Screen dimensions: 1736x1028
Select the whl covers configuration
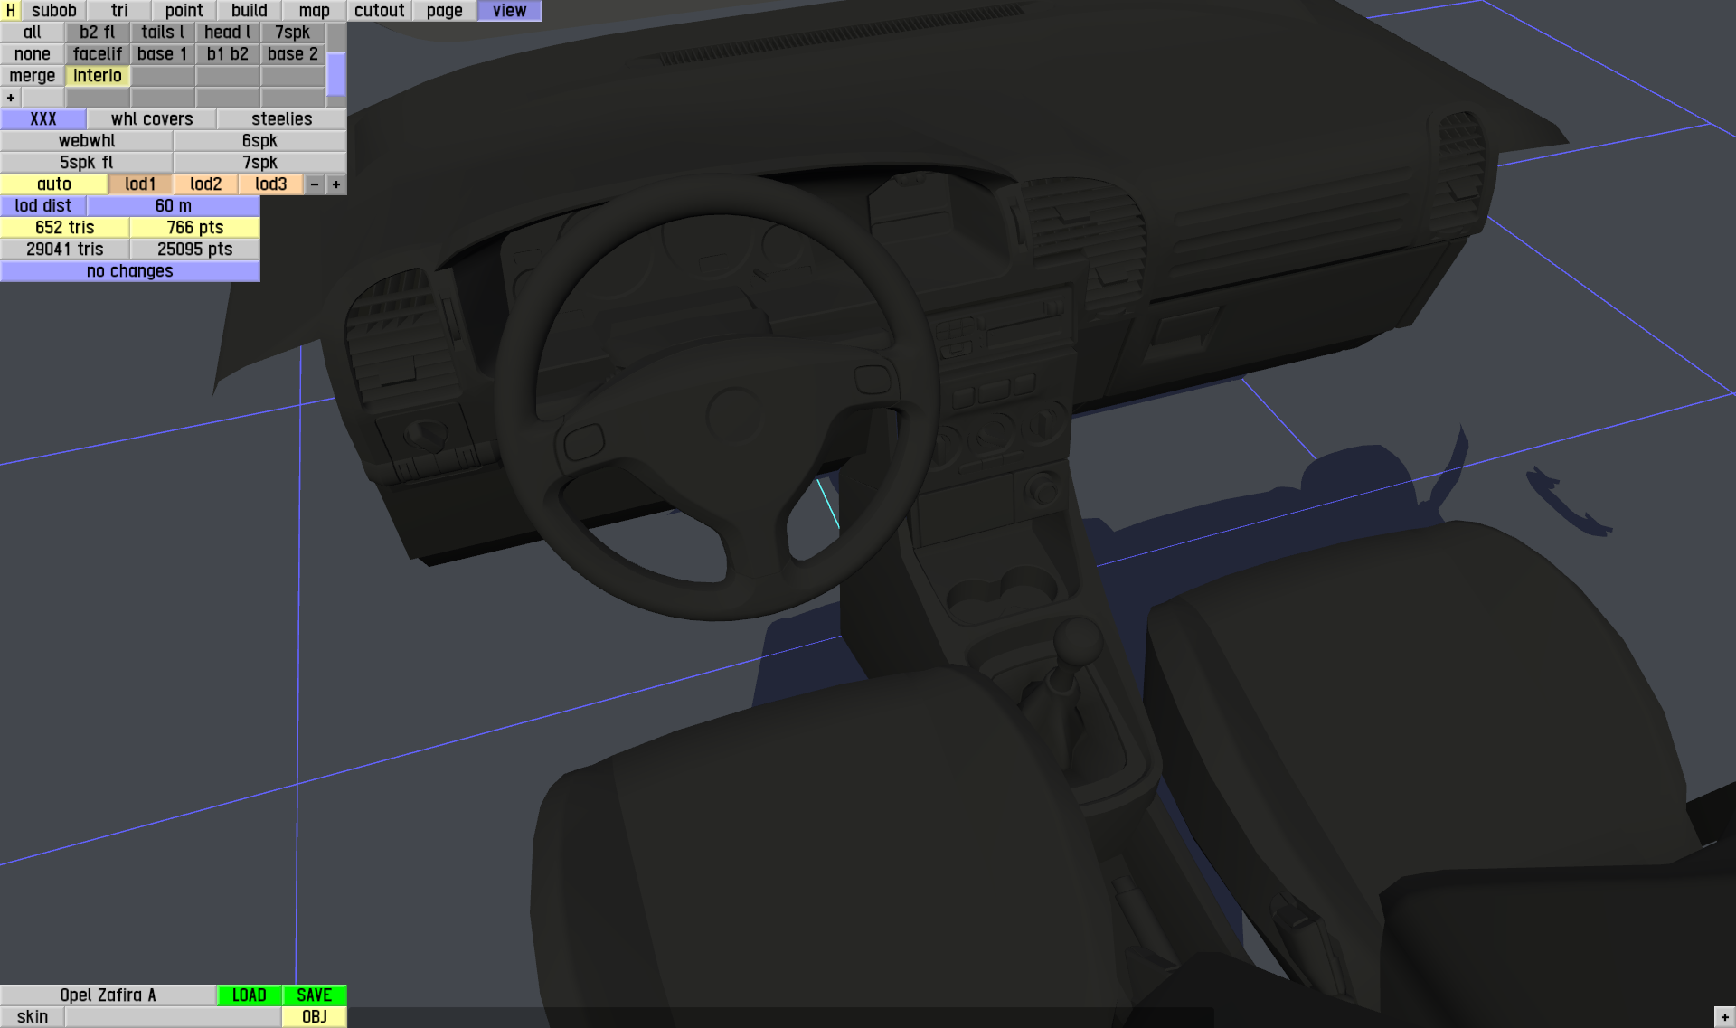click(x=152, y=119)
